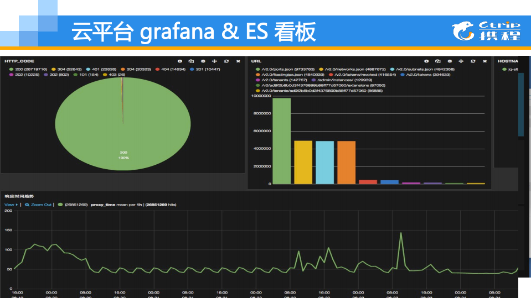Click the yellow networks.json bar
This screenshot has height=298, width=531.
pyautogui.click(x=303, y=162)
